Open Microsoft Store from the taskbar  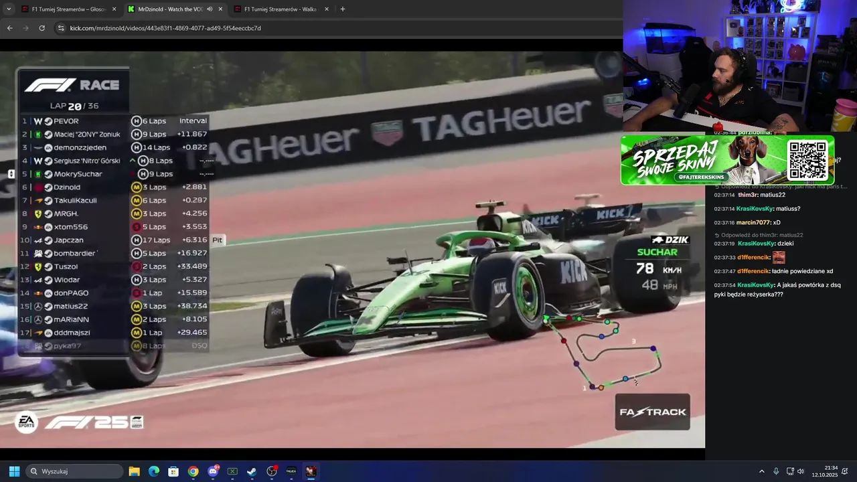[x=173, y=471]
